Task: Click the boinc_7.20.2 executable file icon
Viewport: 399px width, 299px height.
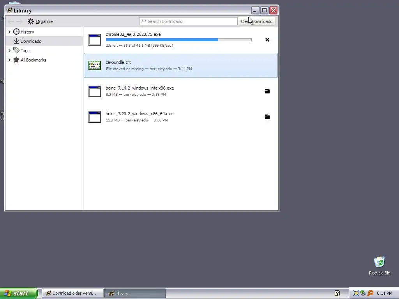Action: 95,117
